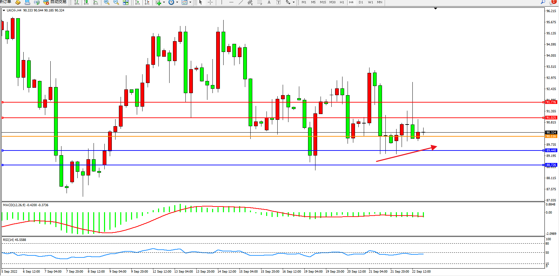Click the red 91.776 price level label
This screenshot has height=276, width=559.
(x=551, y=102)
